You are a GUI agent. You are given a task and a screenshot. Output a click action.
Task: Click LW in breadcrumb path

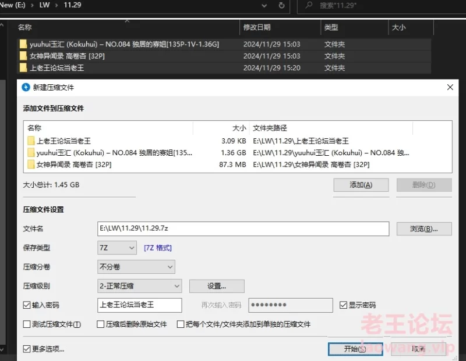[44, 5]
